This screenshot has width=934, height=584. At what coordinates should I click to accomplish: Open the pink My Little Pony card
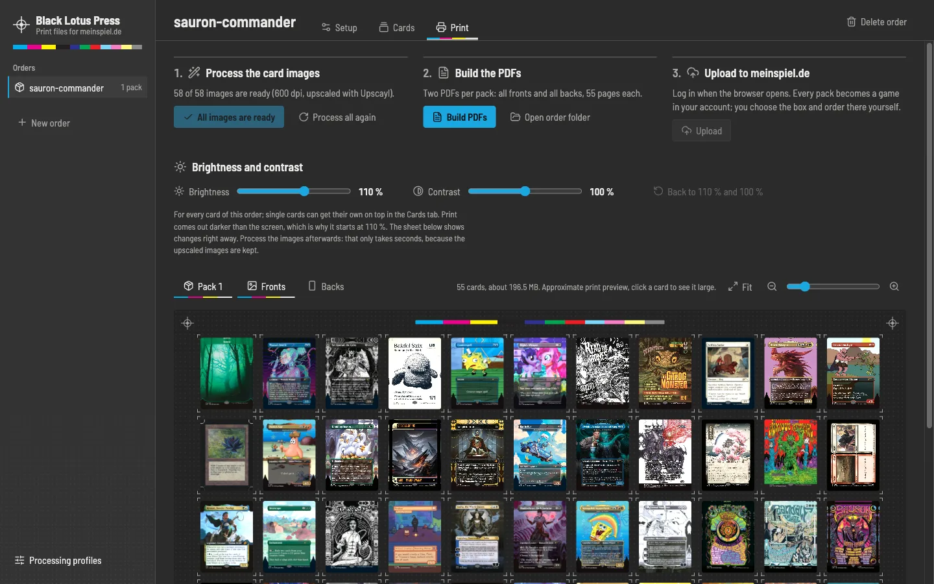[540, 372]
